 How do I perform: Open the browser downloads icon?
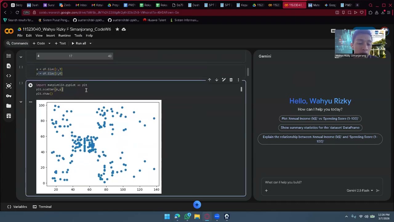coord(383,13)
